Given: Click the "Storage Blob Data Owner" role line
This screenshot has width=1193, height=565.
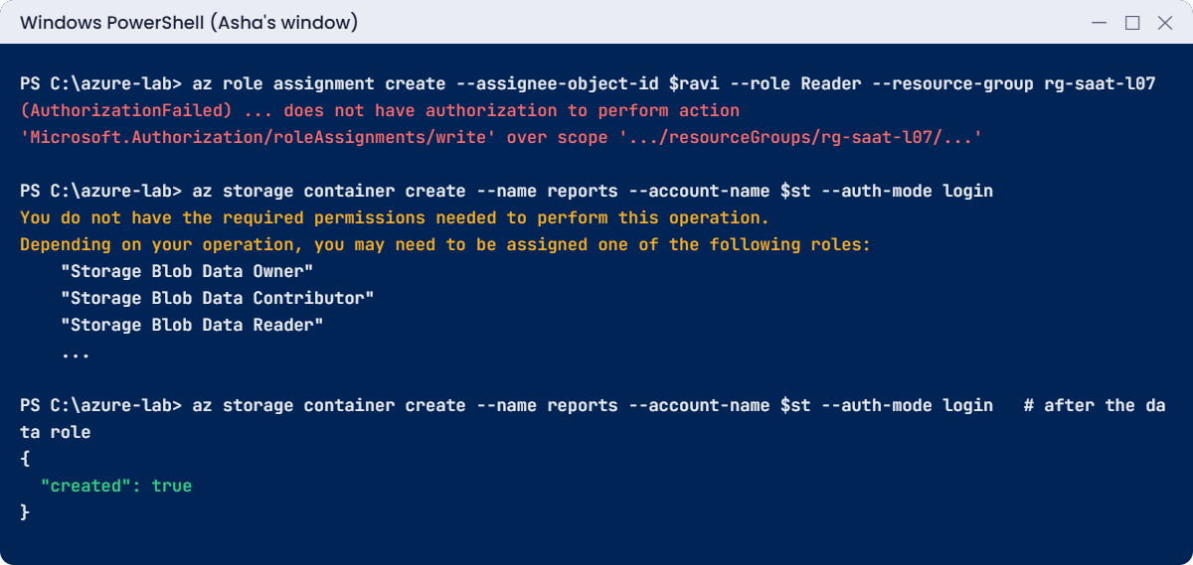Looking at the screenshot, I should coord(187,271).
